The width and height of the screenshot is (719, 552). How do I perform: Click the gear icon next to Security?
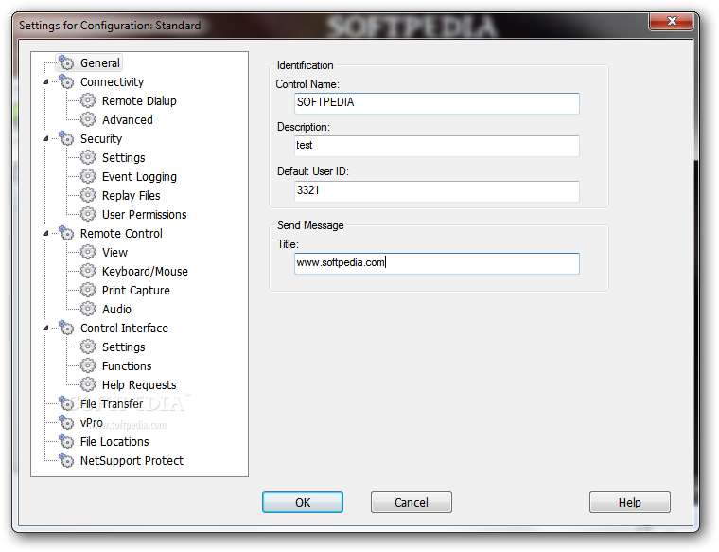66,138
